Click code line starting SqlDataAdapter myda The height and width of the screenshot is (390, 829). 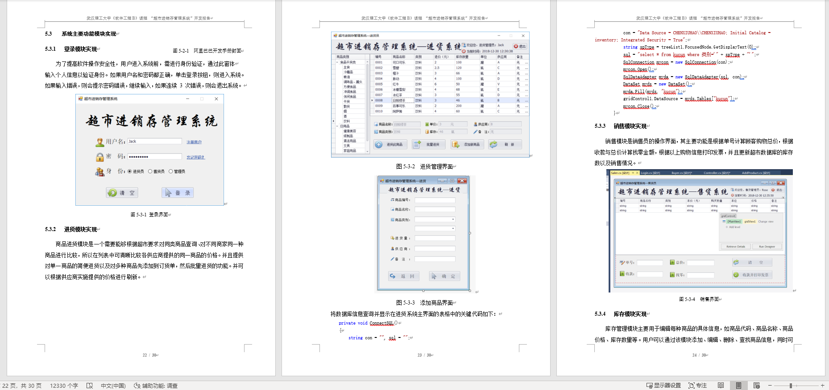pyautogui.click(x=683, y=77)
